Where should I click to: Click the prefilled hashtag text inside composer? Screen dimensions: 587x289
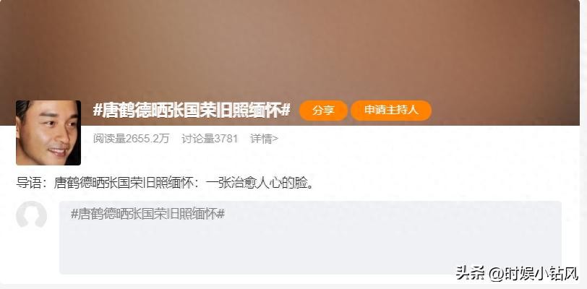[x=148, y=214]
